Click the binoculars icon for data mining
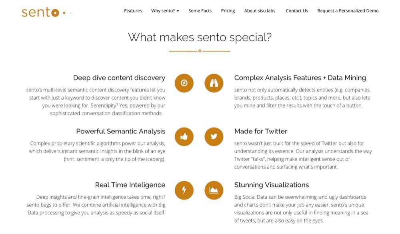The height and width of the screenshot is (234, 400). (x=214, y=83)
